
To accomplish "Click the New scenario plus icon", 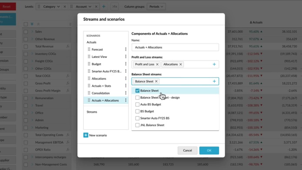I will (x=86, y=135).
